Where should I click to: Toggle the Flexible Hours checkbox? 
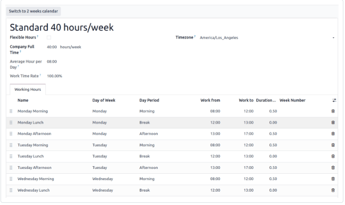[x=49, y=38]
